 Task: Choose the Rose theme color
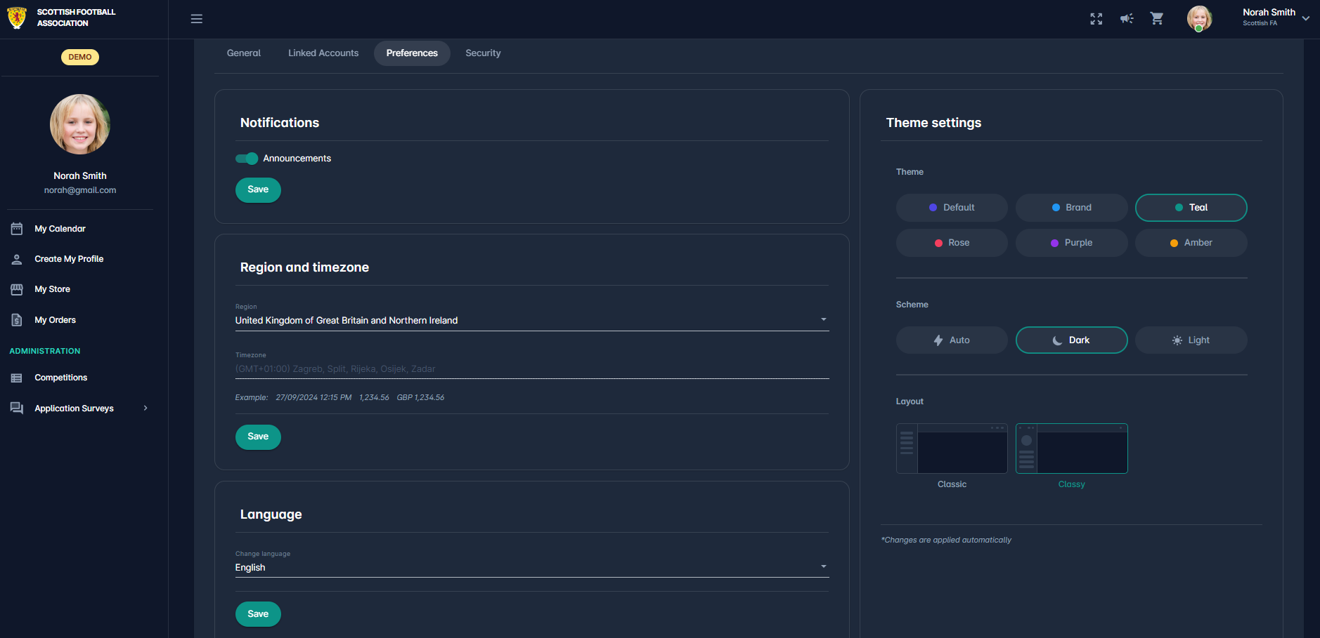[952, 243]
